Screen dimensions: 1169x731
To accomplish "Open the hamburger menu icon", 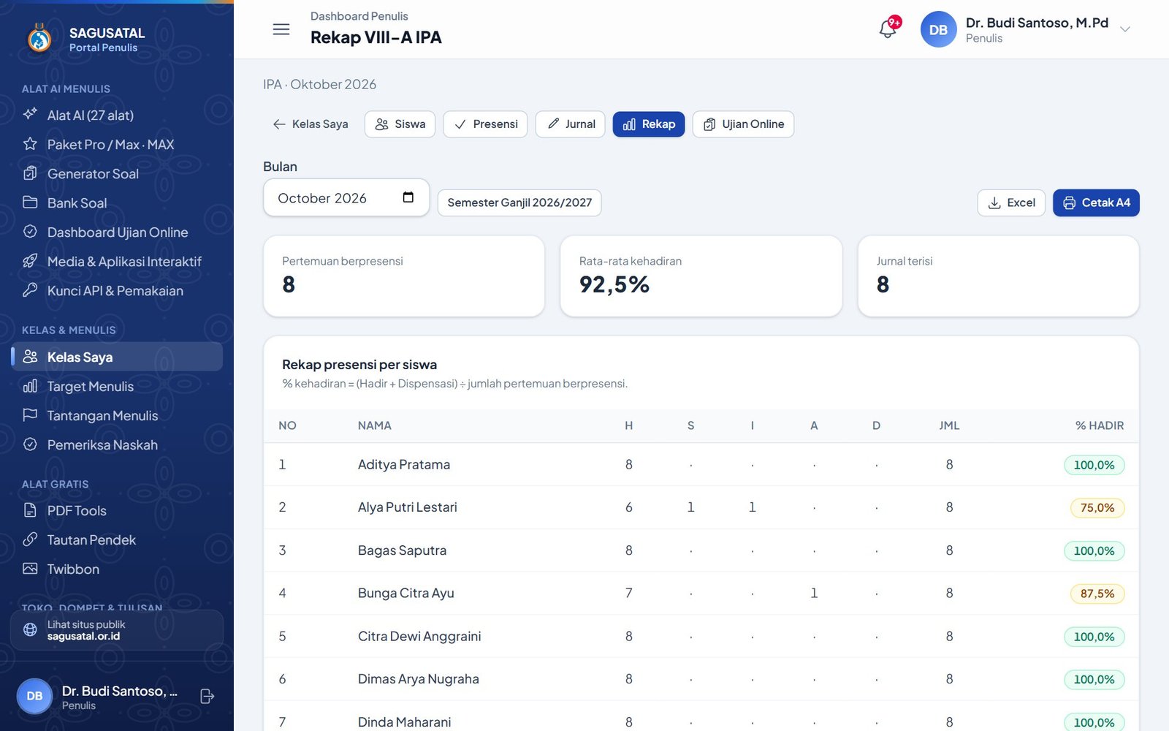I will (x=281, y=29).
